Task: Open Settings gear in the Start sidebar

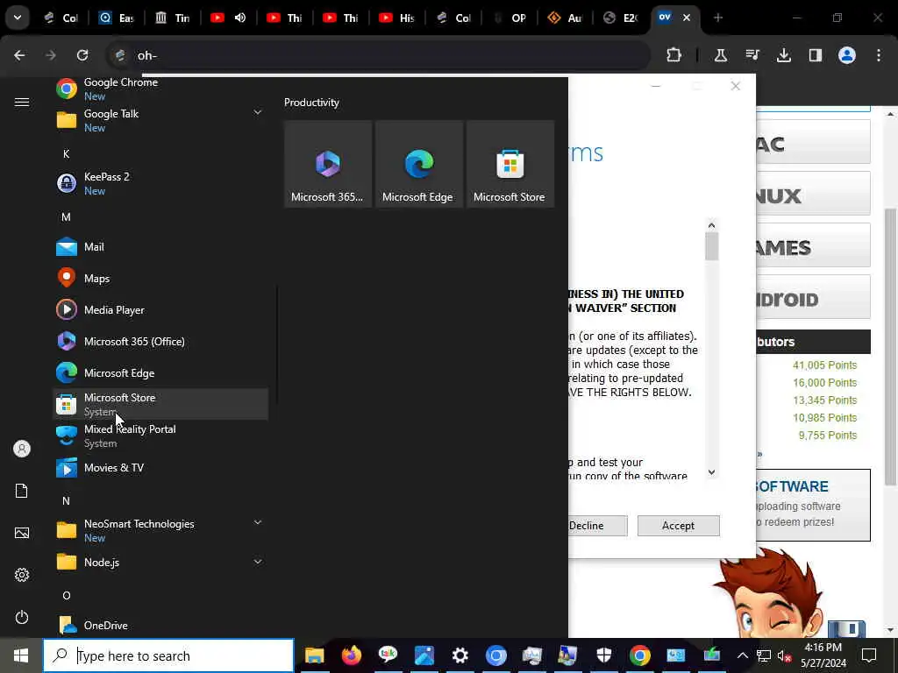Action: coord(22,575)
